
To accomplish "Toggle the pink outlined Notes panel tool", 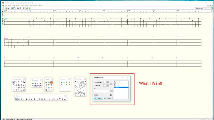I will point(55,99).
